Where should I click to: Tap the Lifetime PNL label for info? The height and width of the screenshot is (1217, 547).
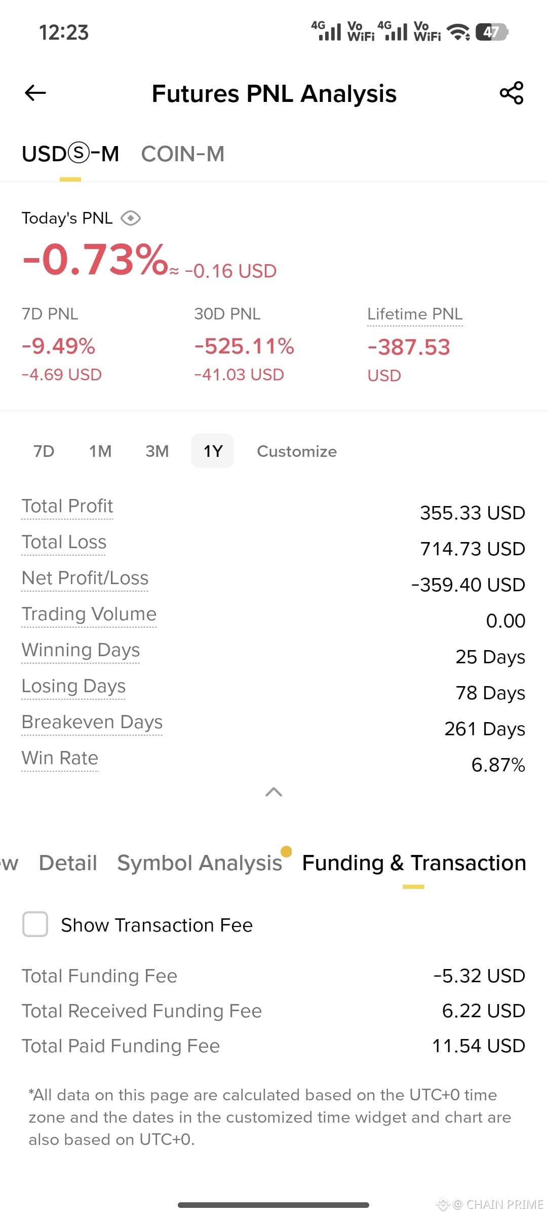415,314
